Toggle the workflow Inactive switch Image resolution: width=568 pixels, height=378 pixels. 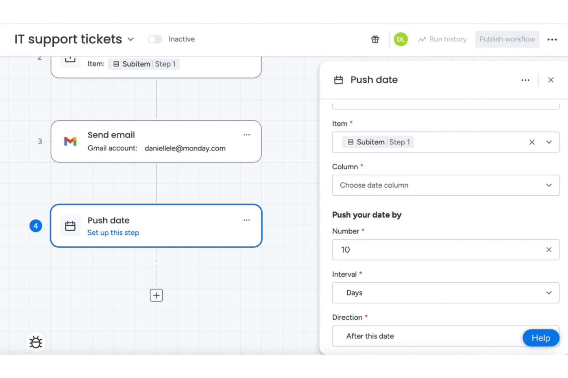(x=155, y=39)
